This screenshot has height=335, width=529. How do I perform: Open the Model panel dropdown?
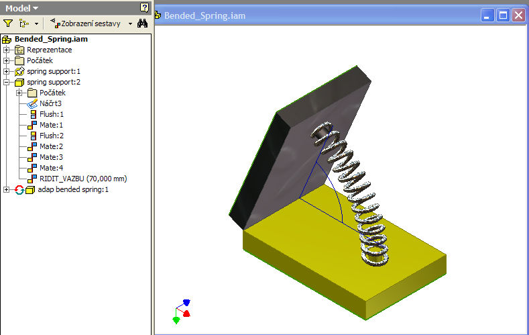(x=22, y=7)
